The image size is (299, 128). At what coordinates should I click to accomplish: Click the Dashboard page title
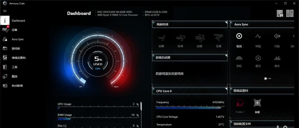(79, 13)
